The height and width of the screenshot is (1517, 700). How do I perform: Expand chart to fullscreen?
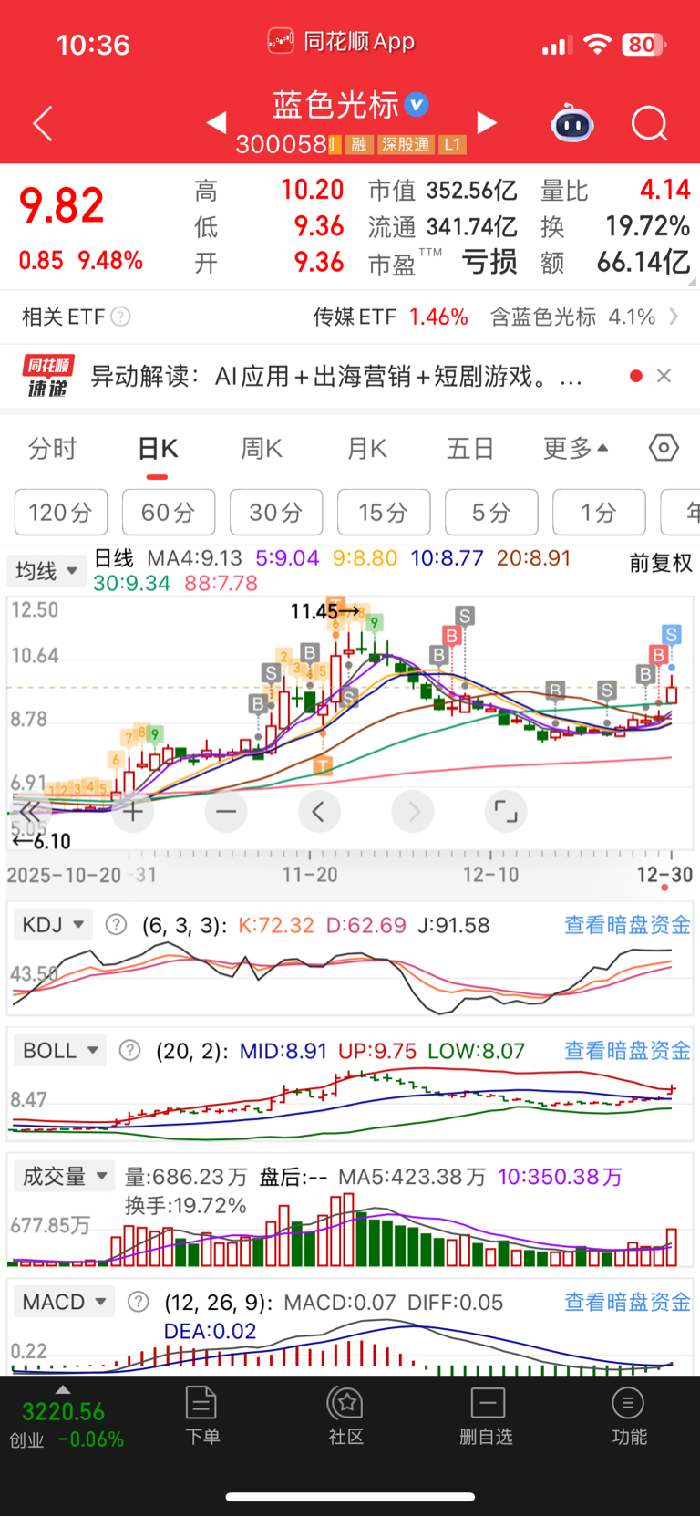coord(506,811)
